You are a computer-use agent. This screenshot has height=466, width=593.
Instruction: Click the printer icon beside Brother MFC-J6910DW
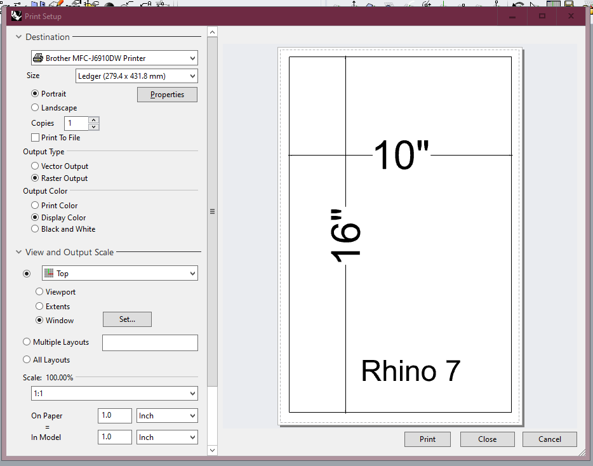point(37,58)
